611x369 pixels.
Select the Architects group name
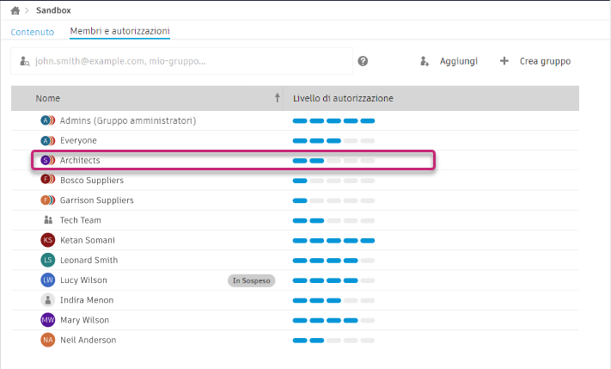80,160
